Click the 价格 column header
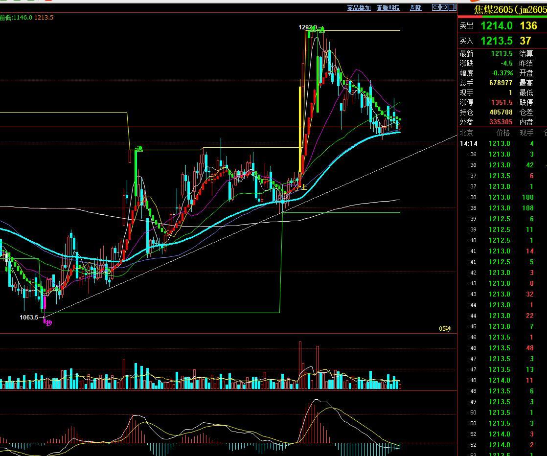This screenshot has width=547, height=456. (x=503, y=133)
